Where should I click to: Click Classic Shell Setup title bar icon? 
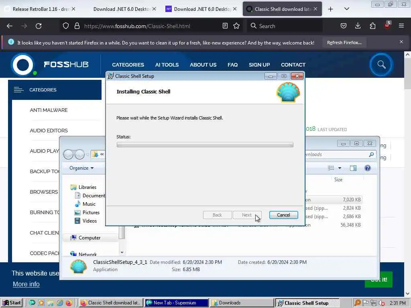110,76
